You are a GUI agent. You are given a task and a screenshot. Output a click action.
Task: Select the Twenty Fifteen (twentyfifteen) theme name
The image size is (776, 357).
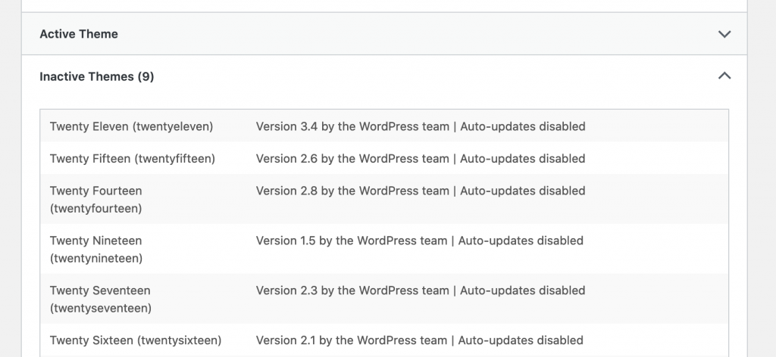(132, 159)
